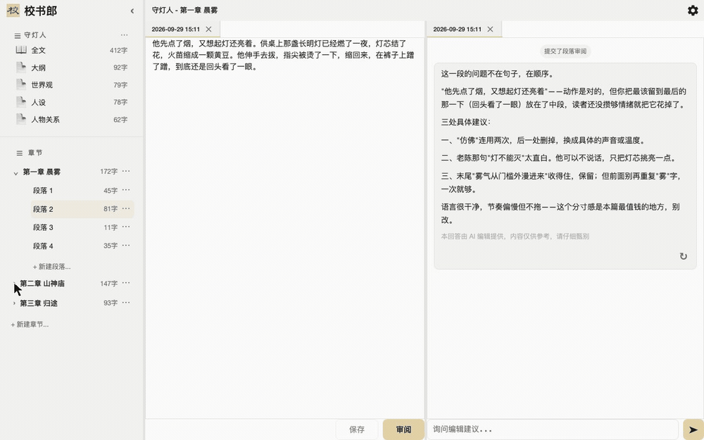
Task: Open more options for 第三章 归途
Action: [x=126, y=303]
